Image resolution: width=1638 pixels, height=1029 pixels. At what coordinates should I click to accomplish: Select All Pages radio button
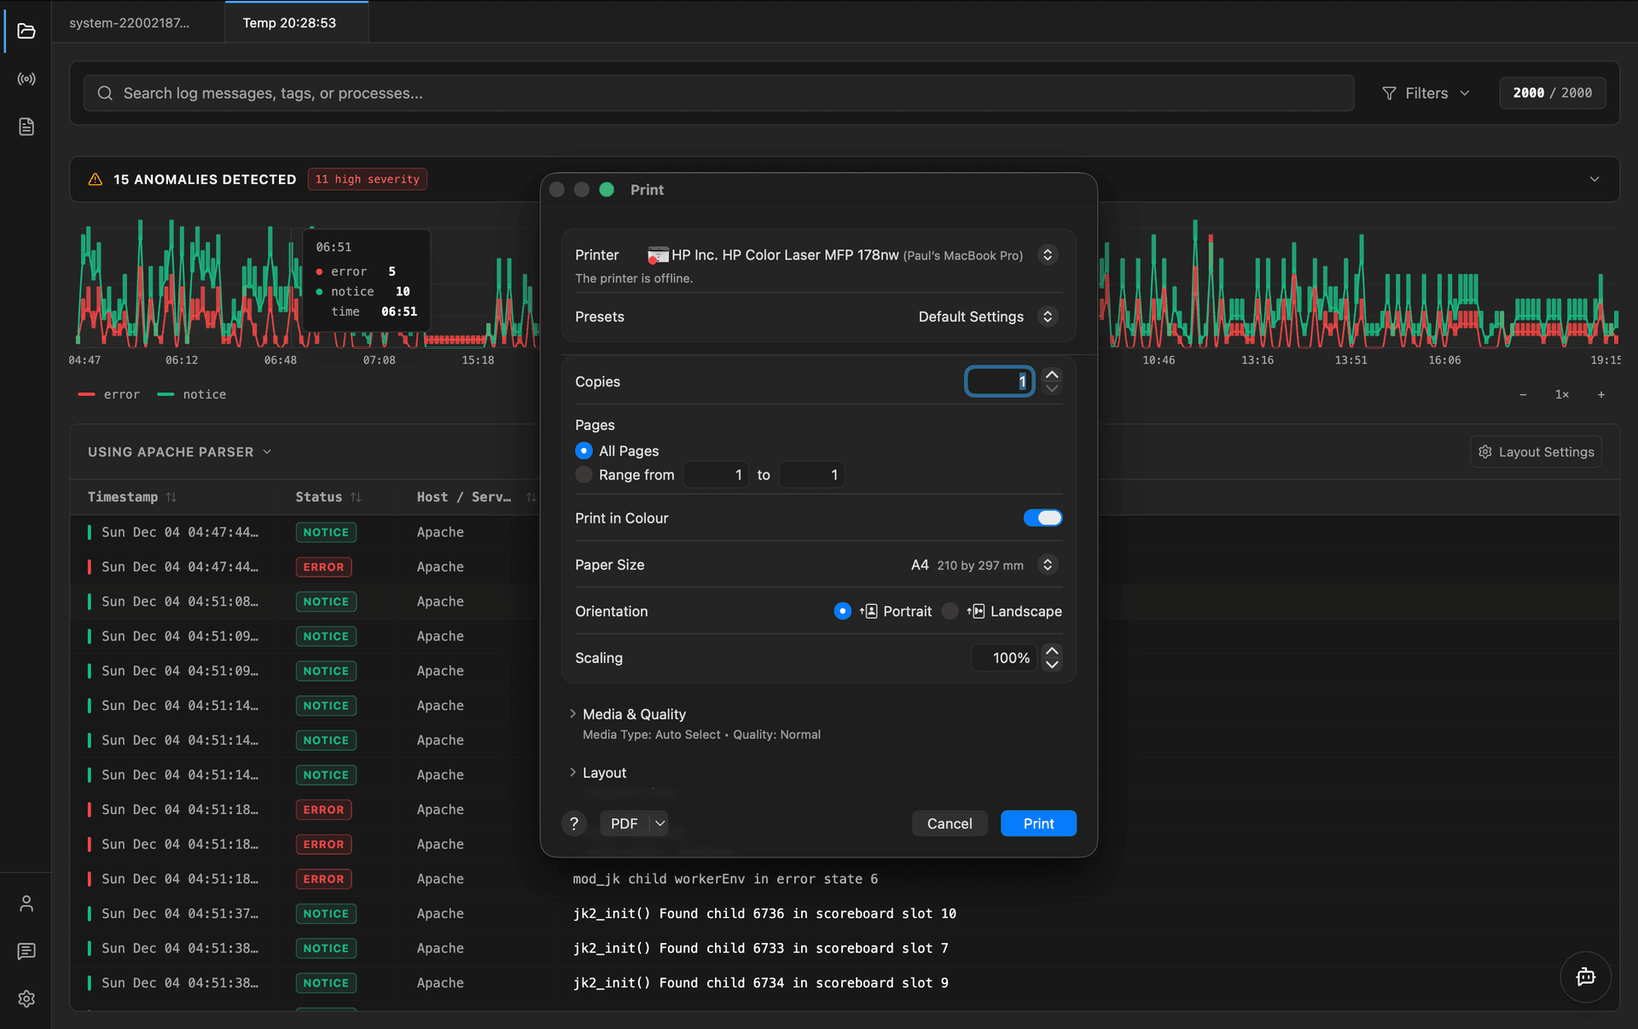[584, 451]
